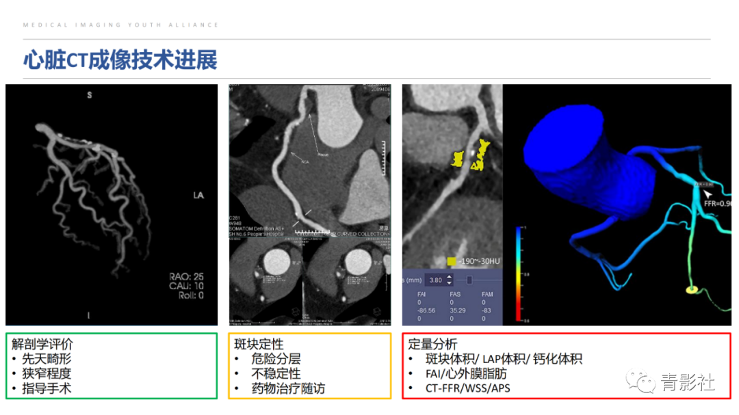The width and height of the screenshot is (739, 415).
Task: Click the yellow marker on the distal FFR vessel
Action: point(691,290)
